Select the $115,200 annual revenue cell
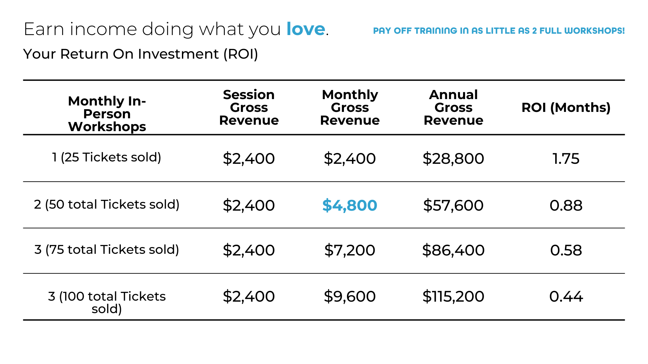 [453, 296]
